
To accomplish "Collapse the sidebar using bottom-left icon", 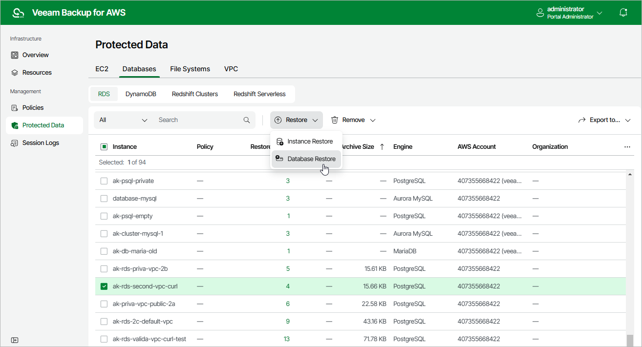I will [x=15, y=340].
